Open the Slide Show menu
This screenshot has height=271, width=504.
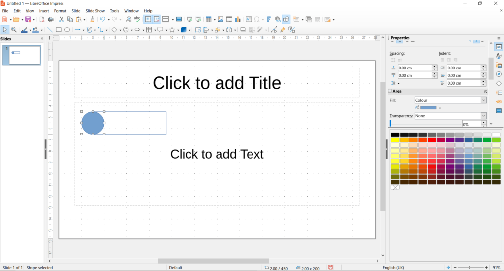[x=95, y=11]
